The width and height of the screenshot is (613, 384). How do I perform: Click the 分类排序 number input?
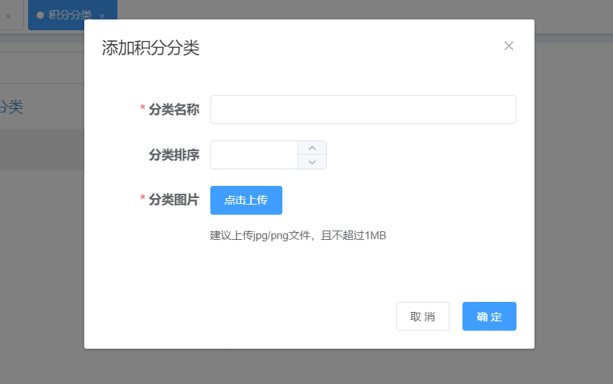[254, 155]
